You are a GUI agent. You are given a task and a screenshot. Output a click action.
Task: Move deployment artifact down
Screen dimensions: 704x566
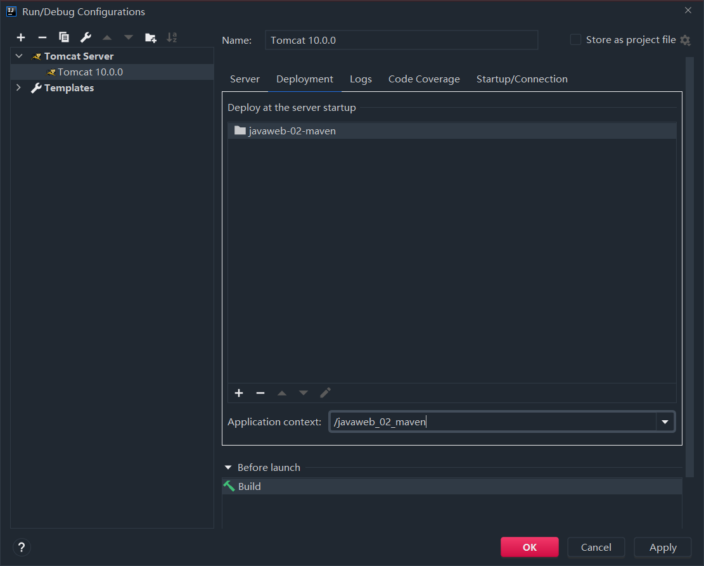(x=304, y=393)
